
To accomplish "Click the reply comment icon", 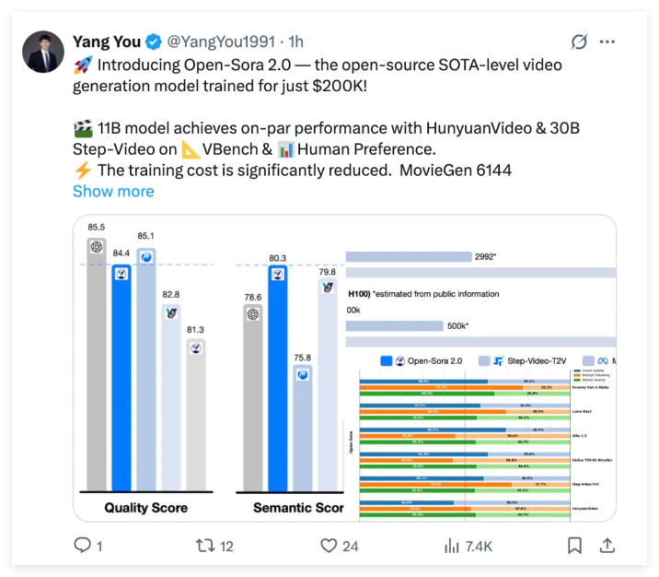I will [82, 546].
